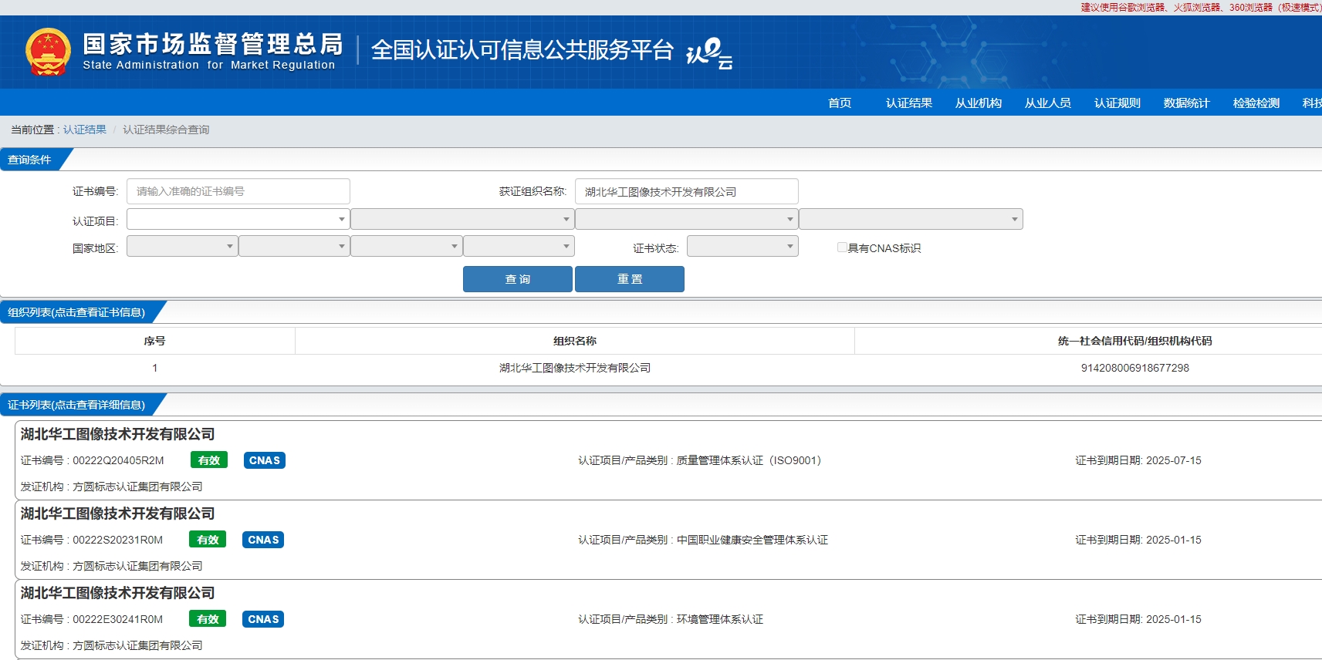
Task: Open the third 国家地区 dropdown
Action: (x=406, y=246)
